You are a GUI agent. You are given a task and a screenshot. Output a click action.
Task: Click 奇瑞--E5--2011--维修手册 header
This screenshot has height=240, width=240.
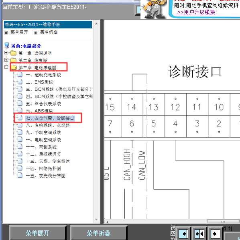[x=48, y=24]
